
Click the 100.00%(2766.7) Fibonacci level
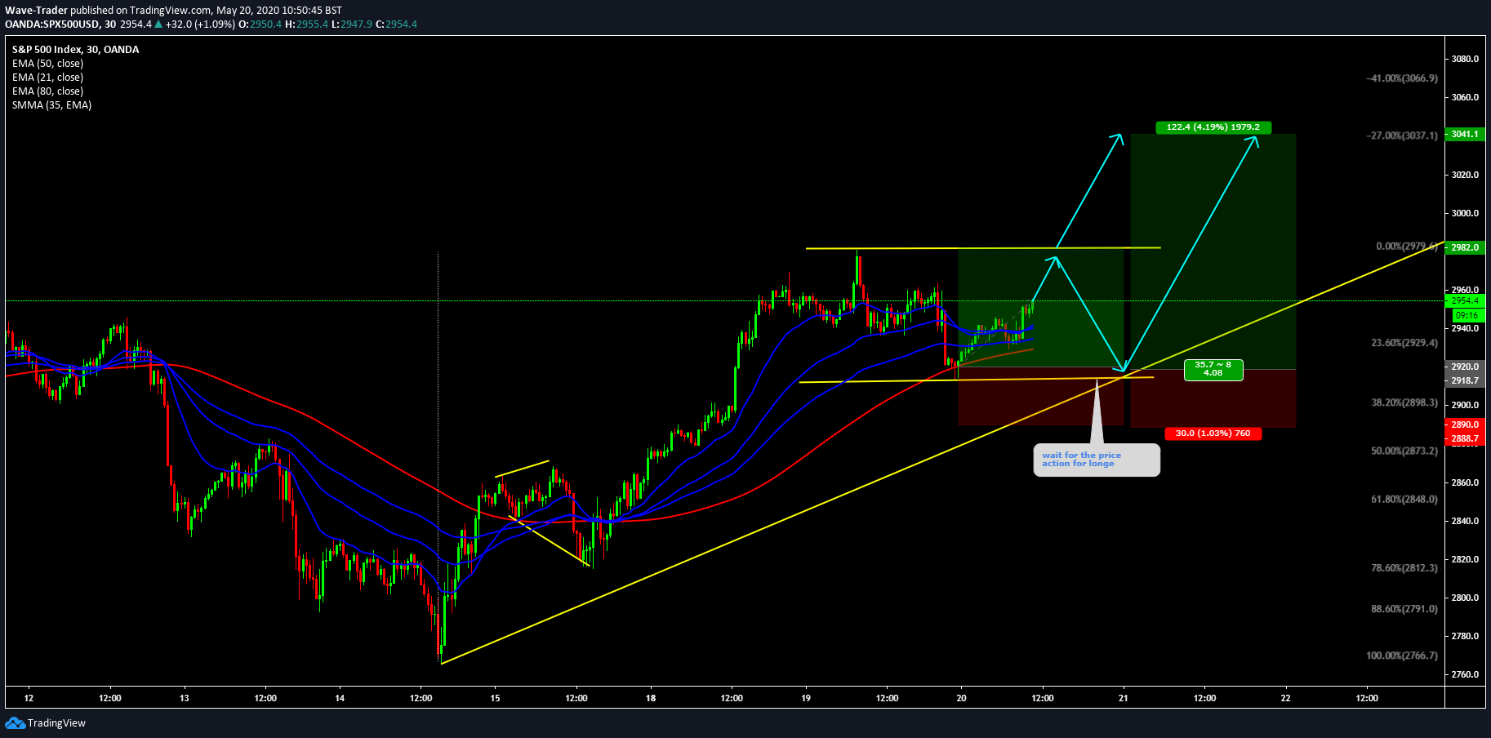[x=1402, y=656]
